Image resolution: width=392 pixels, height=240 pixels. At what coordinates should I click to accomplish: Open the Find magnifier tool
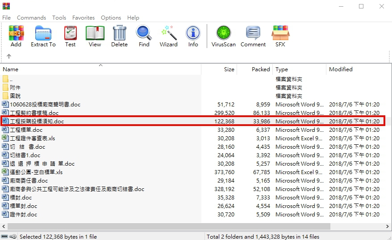click(144, 33)
